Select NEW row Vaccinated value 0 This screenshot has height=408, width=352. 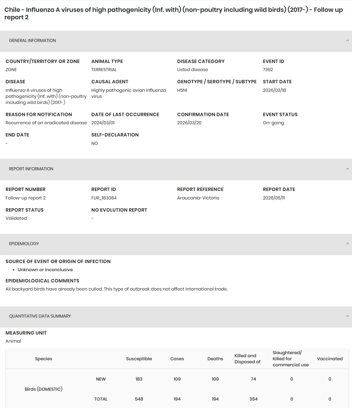(330, 379)
